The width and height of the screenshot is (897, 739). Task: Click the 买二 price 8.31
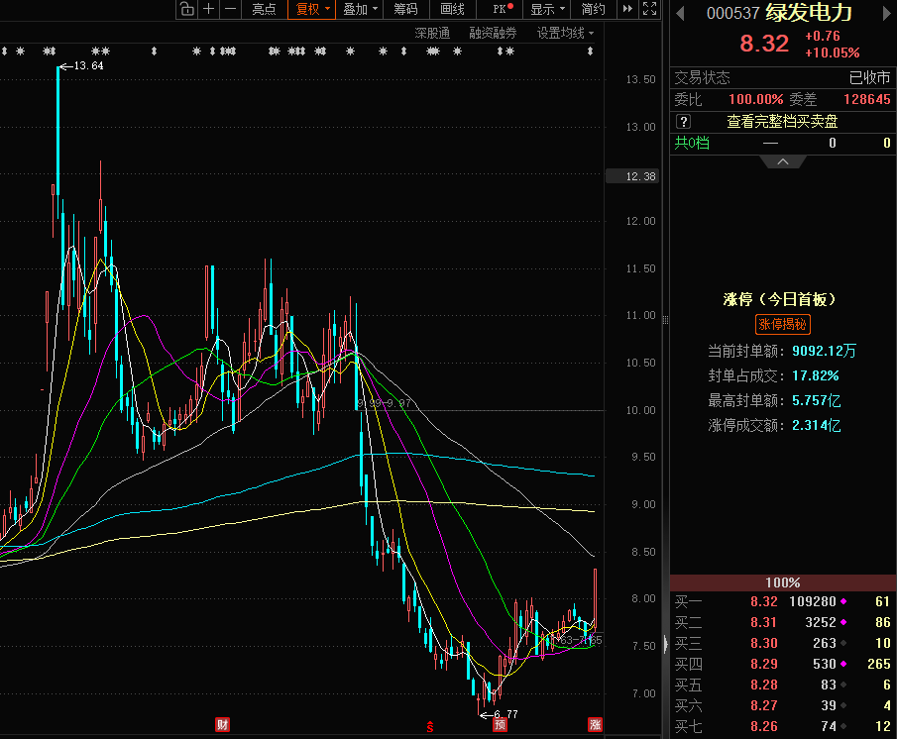pos(764,622)
